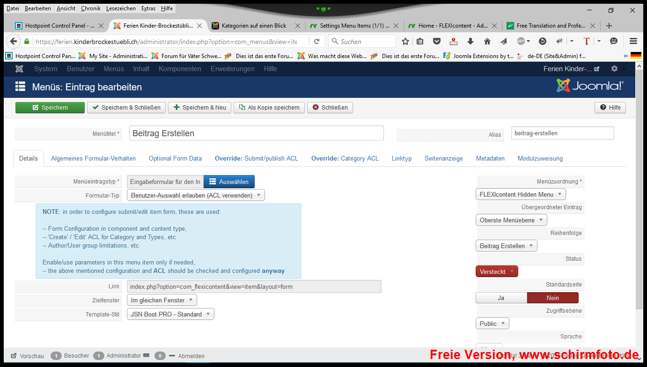Click into the Alias field
The width and height of the screenshot is (647, 367).
562,133
